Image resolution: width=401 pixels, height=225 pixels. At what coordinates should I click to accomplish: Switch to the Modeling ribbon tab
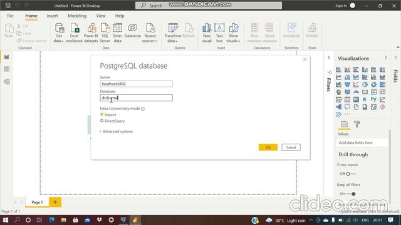(77, 16)
